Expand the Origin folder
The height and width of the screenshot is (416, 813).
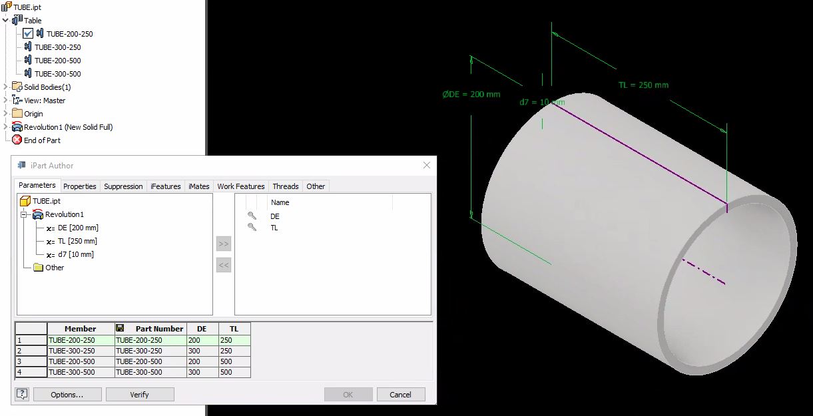(x=5, y=113)
